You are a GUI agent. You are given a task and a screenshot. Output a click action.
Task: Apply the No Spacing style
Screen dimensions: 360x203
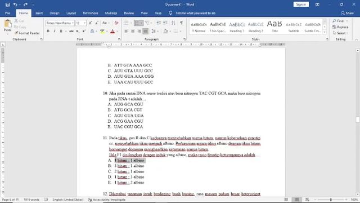218,27
